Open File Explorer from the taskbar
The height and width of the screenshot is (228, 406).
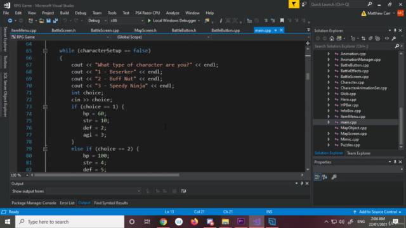pyautogui.click(x=225, y=222)
